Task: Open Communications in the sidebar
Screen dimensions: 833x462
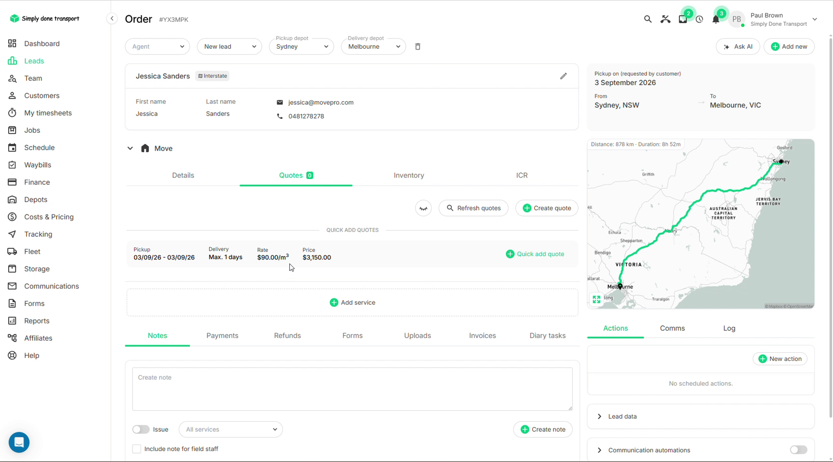Action: [51, 286]
